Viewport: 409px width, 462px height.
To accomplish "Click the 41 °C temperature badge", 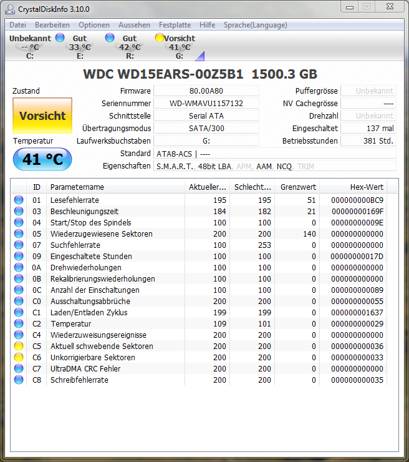I will (42, 159).
